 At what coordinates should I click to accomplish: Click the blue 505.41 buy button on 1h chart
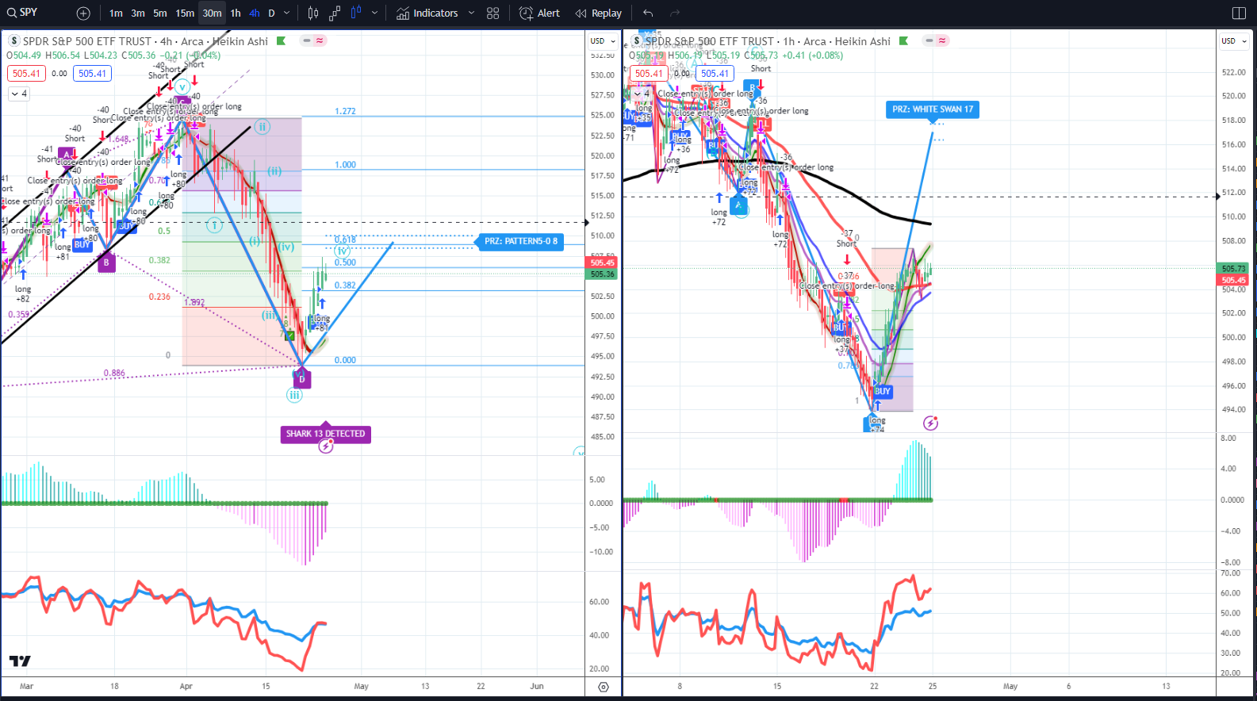point(715,73)
